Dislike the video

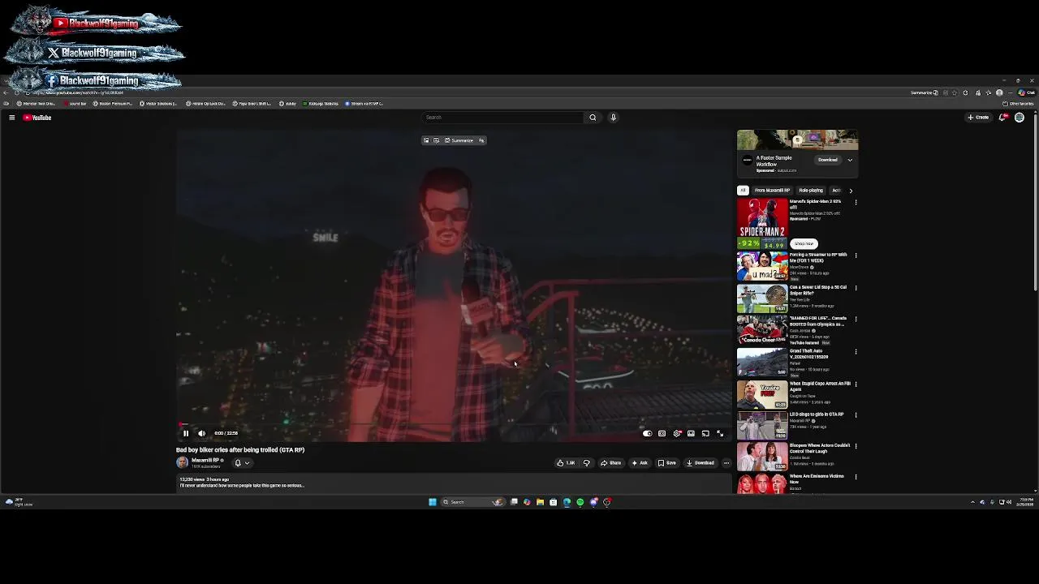(586, 463)
